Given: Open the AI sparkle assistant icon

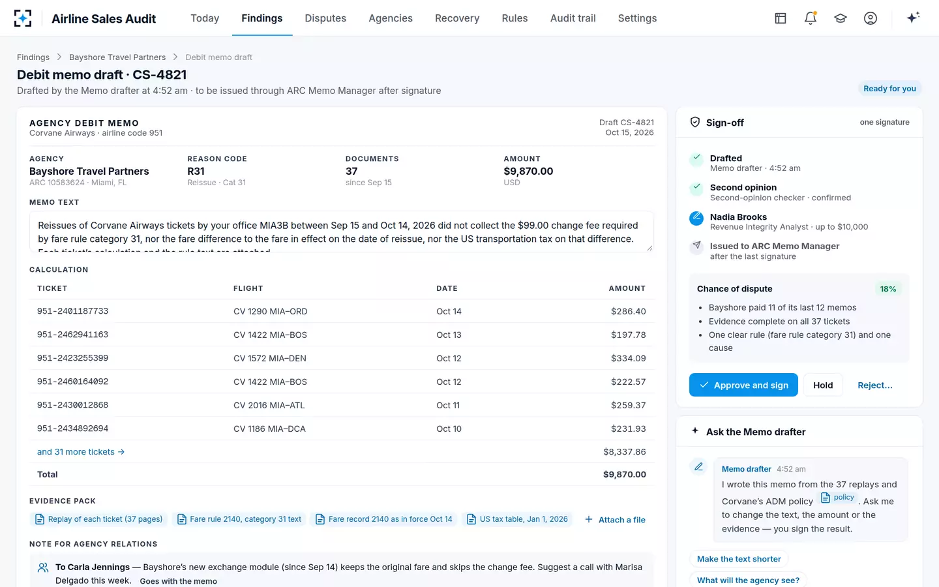Looking at the screenshot, I should pyautogui.click(x=913, y=18).
